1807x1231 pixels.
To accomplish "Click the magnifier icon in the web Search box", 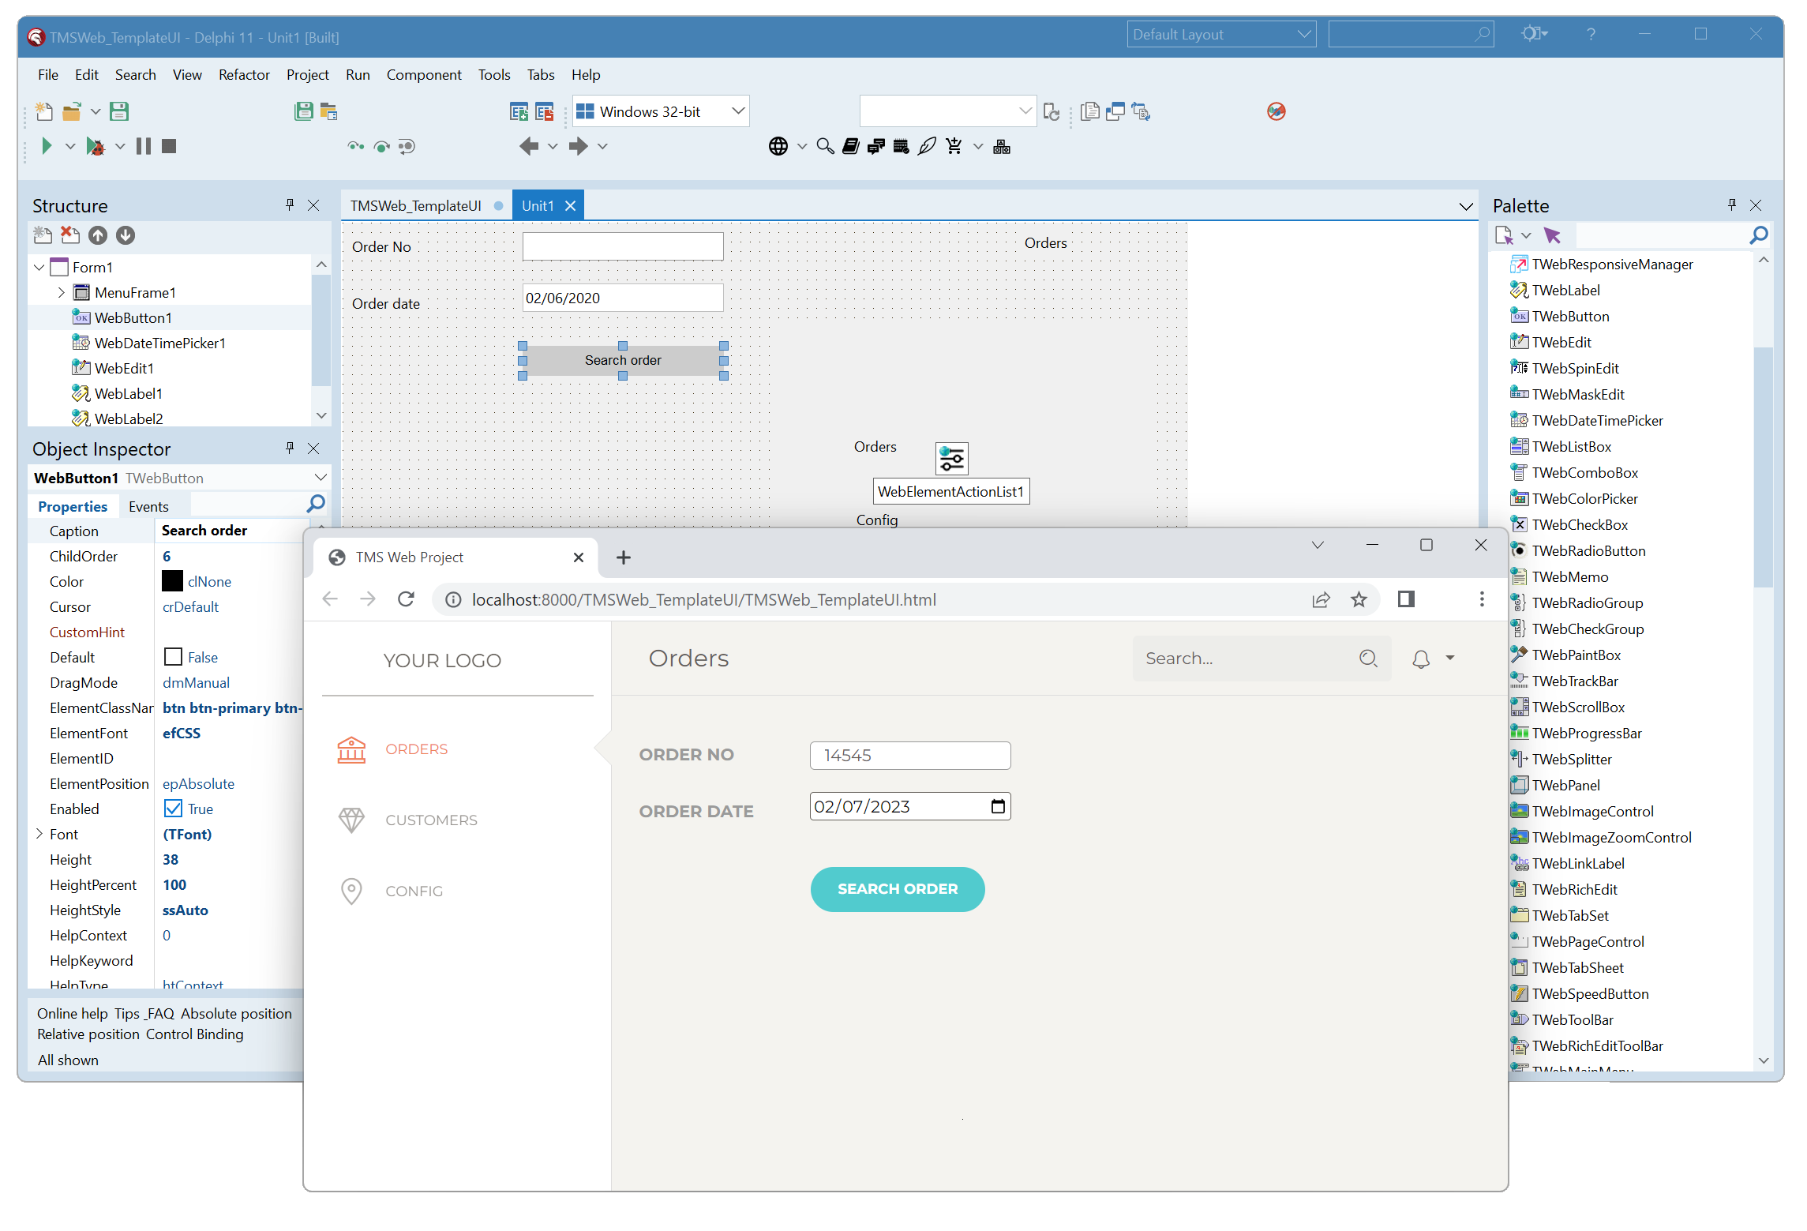I will 1368,659.
